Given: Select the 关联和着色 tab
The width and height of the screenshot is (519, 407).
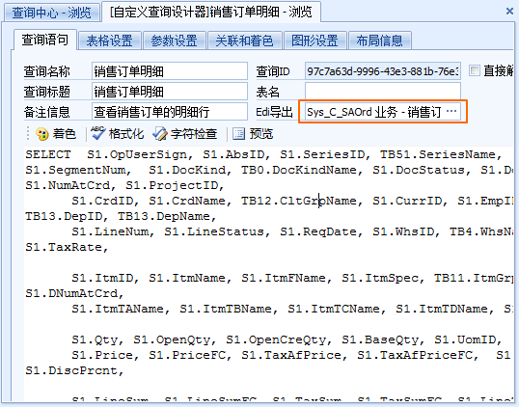Looking at the screenshot, I should (245, 41).
